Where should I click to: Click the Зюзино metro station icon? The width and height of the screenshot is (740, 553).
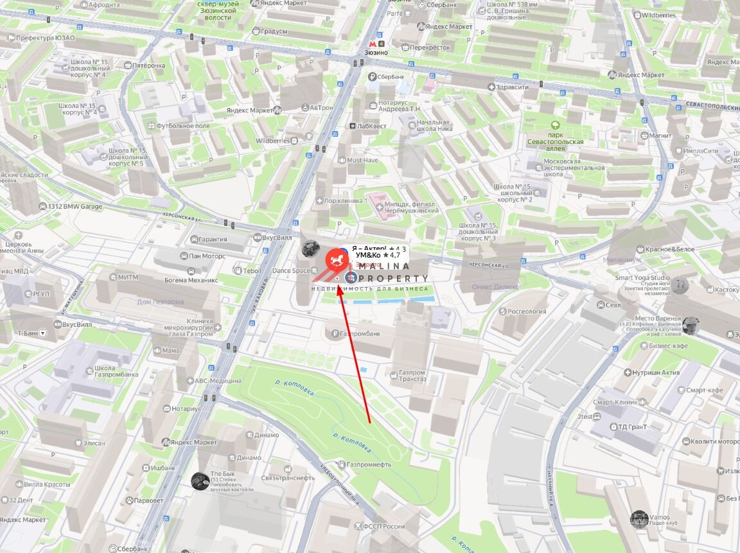[373, 44]
